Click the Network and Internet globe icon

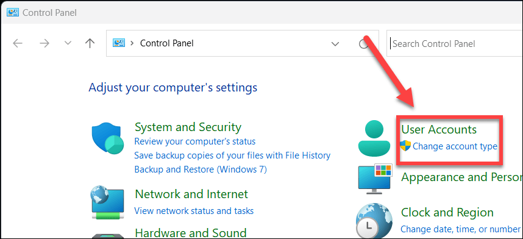pos(107,203)
